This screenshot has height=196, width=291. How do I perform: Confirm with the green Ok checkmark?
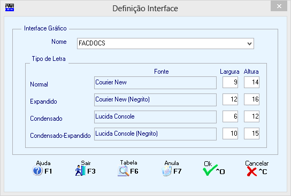click(210, 170)
